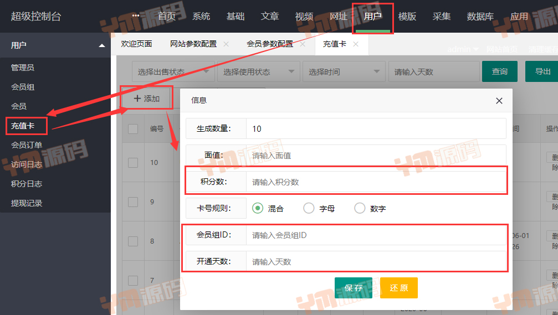Open the 模版 top menu

[x=407, y=17]
